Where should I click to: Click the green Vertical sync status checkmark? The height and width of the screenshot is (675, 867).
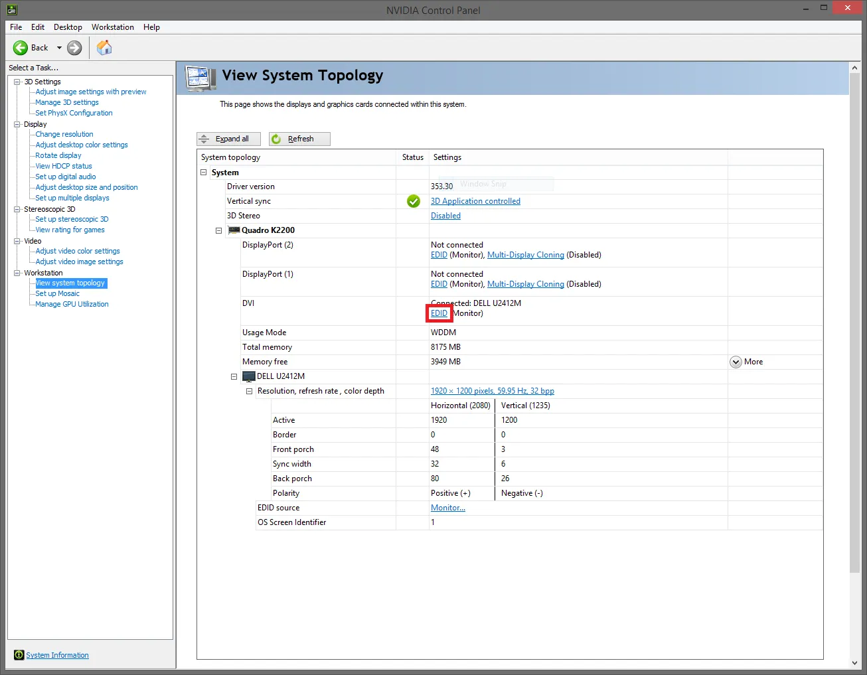click(x=414, y=201)
